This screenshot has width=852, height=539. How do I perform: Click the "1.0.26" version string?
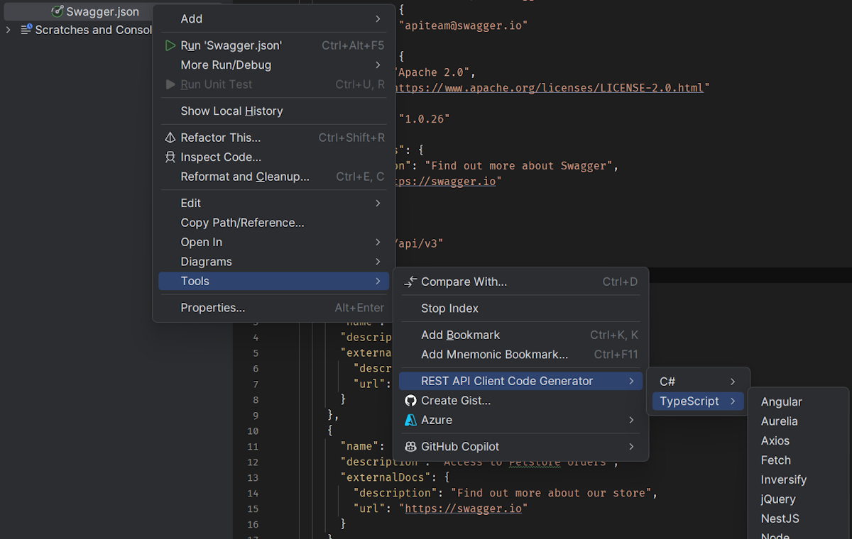click(425, 119)
